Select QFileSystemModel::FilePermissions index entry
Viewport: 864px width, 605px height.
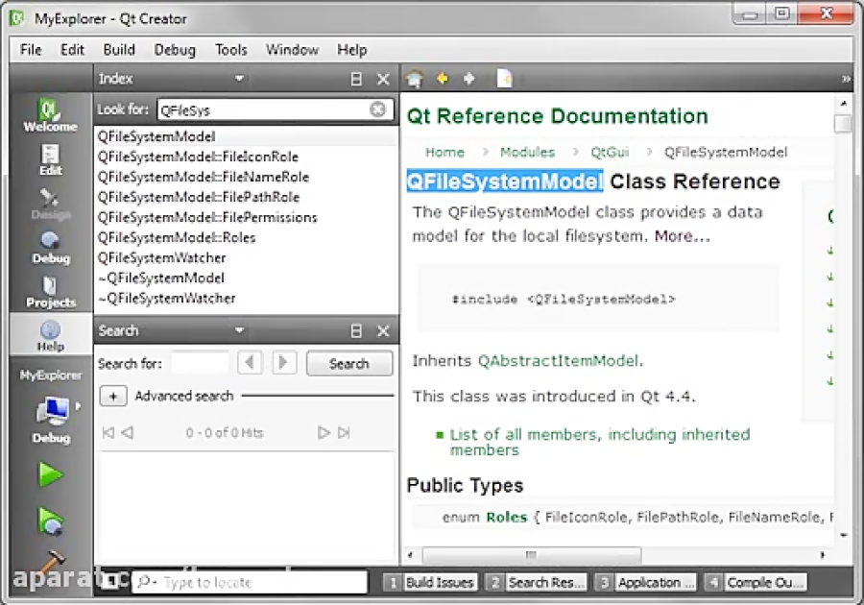pyautogui.click(x=207, y=218)
